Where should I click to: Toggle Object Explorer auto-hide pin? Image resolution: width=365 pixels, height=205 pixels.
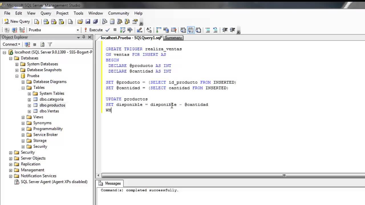tap(84, 37)
